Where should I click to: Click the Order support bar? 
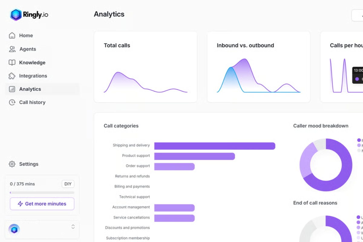click(175, 166)
